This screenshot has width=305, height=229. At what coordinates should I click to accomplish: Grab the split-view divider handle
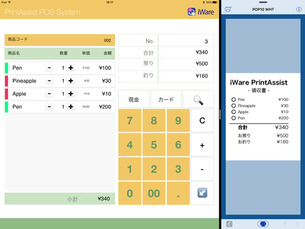220,114
